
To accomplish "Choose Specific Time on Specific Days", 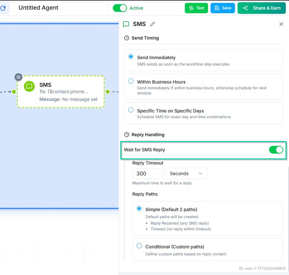I will pyautogui.click(x=131, y=110).
